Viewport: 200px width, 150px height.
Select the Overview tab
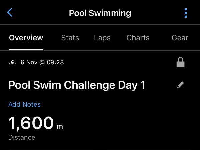[x=26, y=38]
